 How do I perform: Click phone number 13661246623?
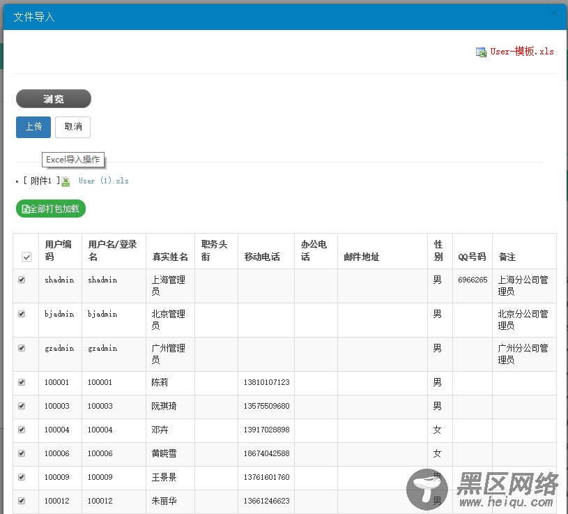(267, 501)
